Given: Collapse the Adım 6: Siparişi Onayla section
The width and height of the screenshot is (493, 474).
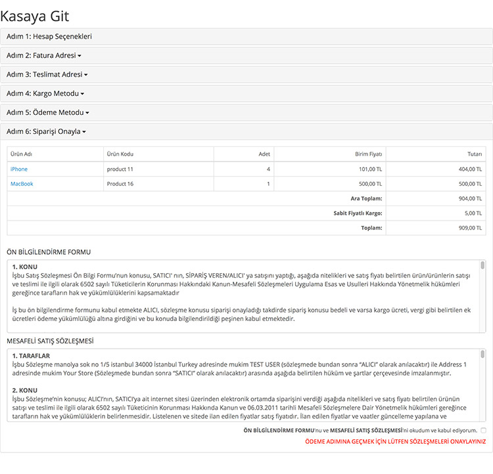Looking at the screenshot, I should click(x=46, y=131).
